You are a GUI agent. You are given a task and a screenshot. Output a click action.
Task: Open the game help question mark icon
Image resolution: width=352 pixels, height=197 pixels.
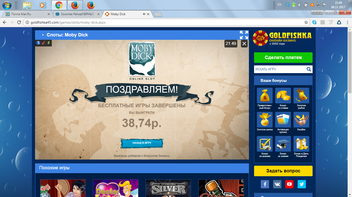[38, 43]
